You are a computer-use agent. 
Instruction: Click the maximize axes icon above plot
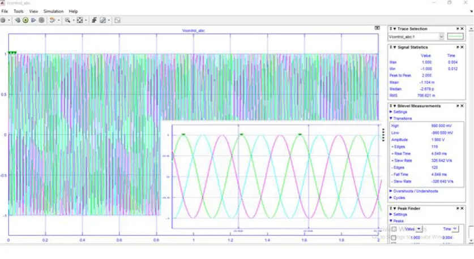click(377, 28)
